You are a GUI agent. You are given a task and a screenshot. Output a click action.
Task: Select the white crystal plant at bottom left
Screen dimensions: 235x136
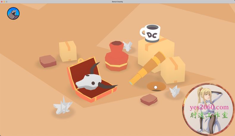pos(62,106)
